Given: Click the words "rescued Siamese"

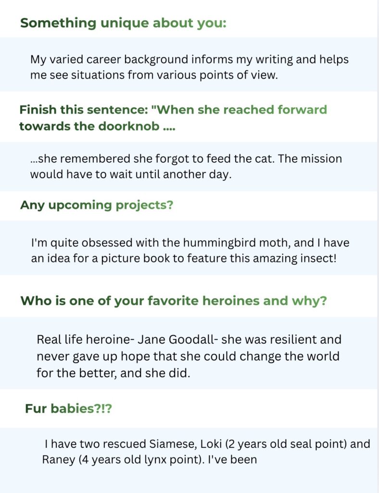Looking at the screenshot, I should point(160,443).
